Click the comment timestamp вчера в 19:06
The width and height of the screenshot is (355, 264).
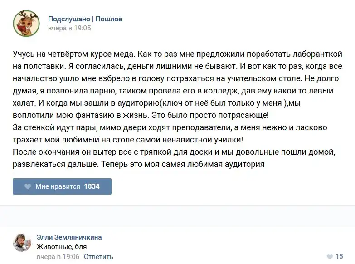pos(58,257)
